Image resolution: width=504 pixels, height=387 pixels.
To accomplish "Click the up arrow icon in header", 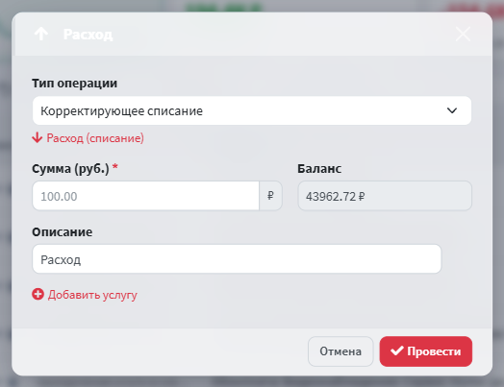I will pyautogui.click(x=41, y=34).
